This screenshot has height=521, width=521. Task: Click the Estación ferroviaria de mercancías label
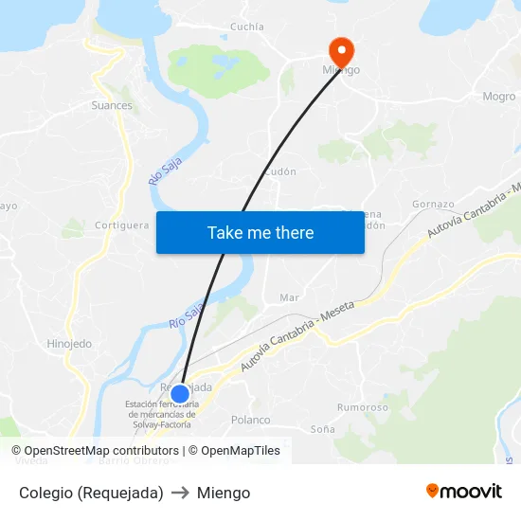click(x=162, y=414)
